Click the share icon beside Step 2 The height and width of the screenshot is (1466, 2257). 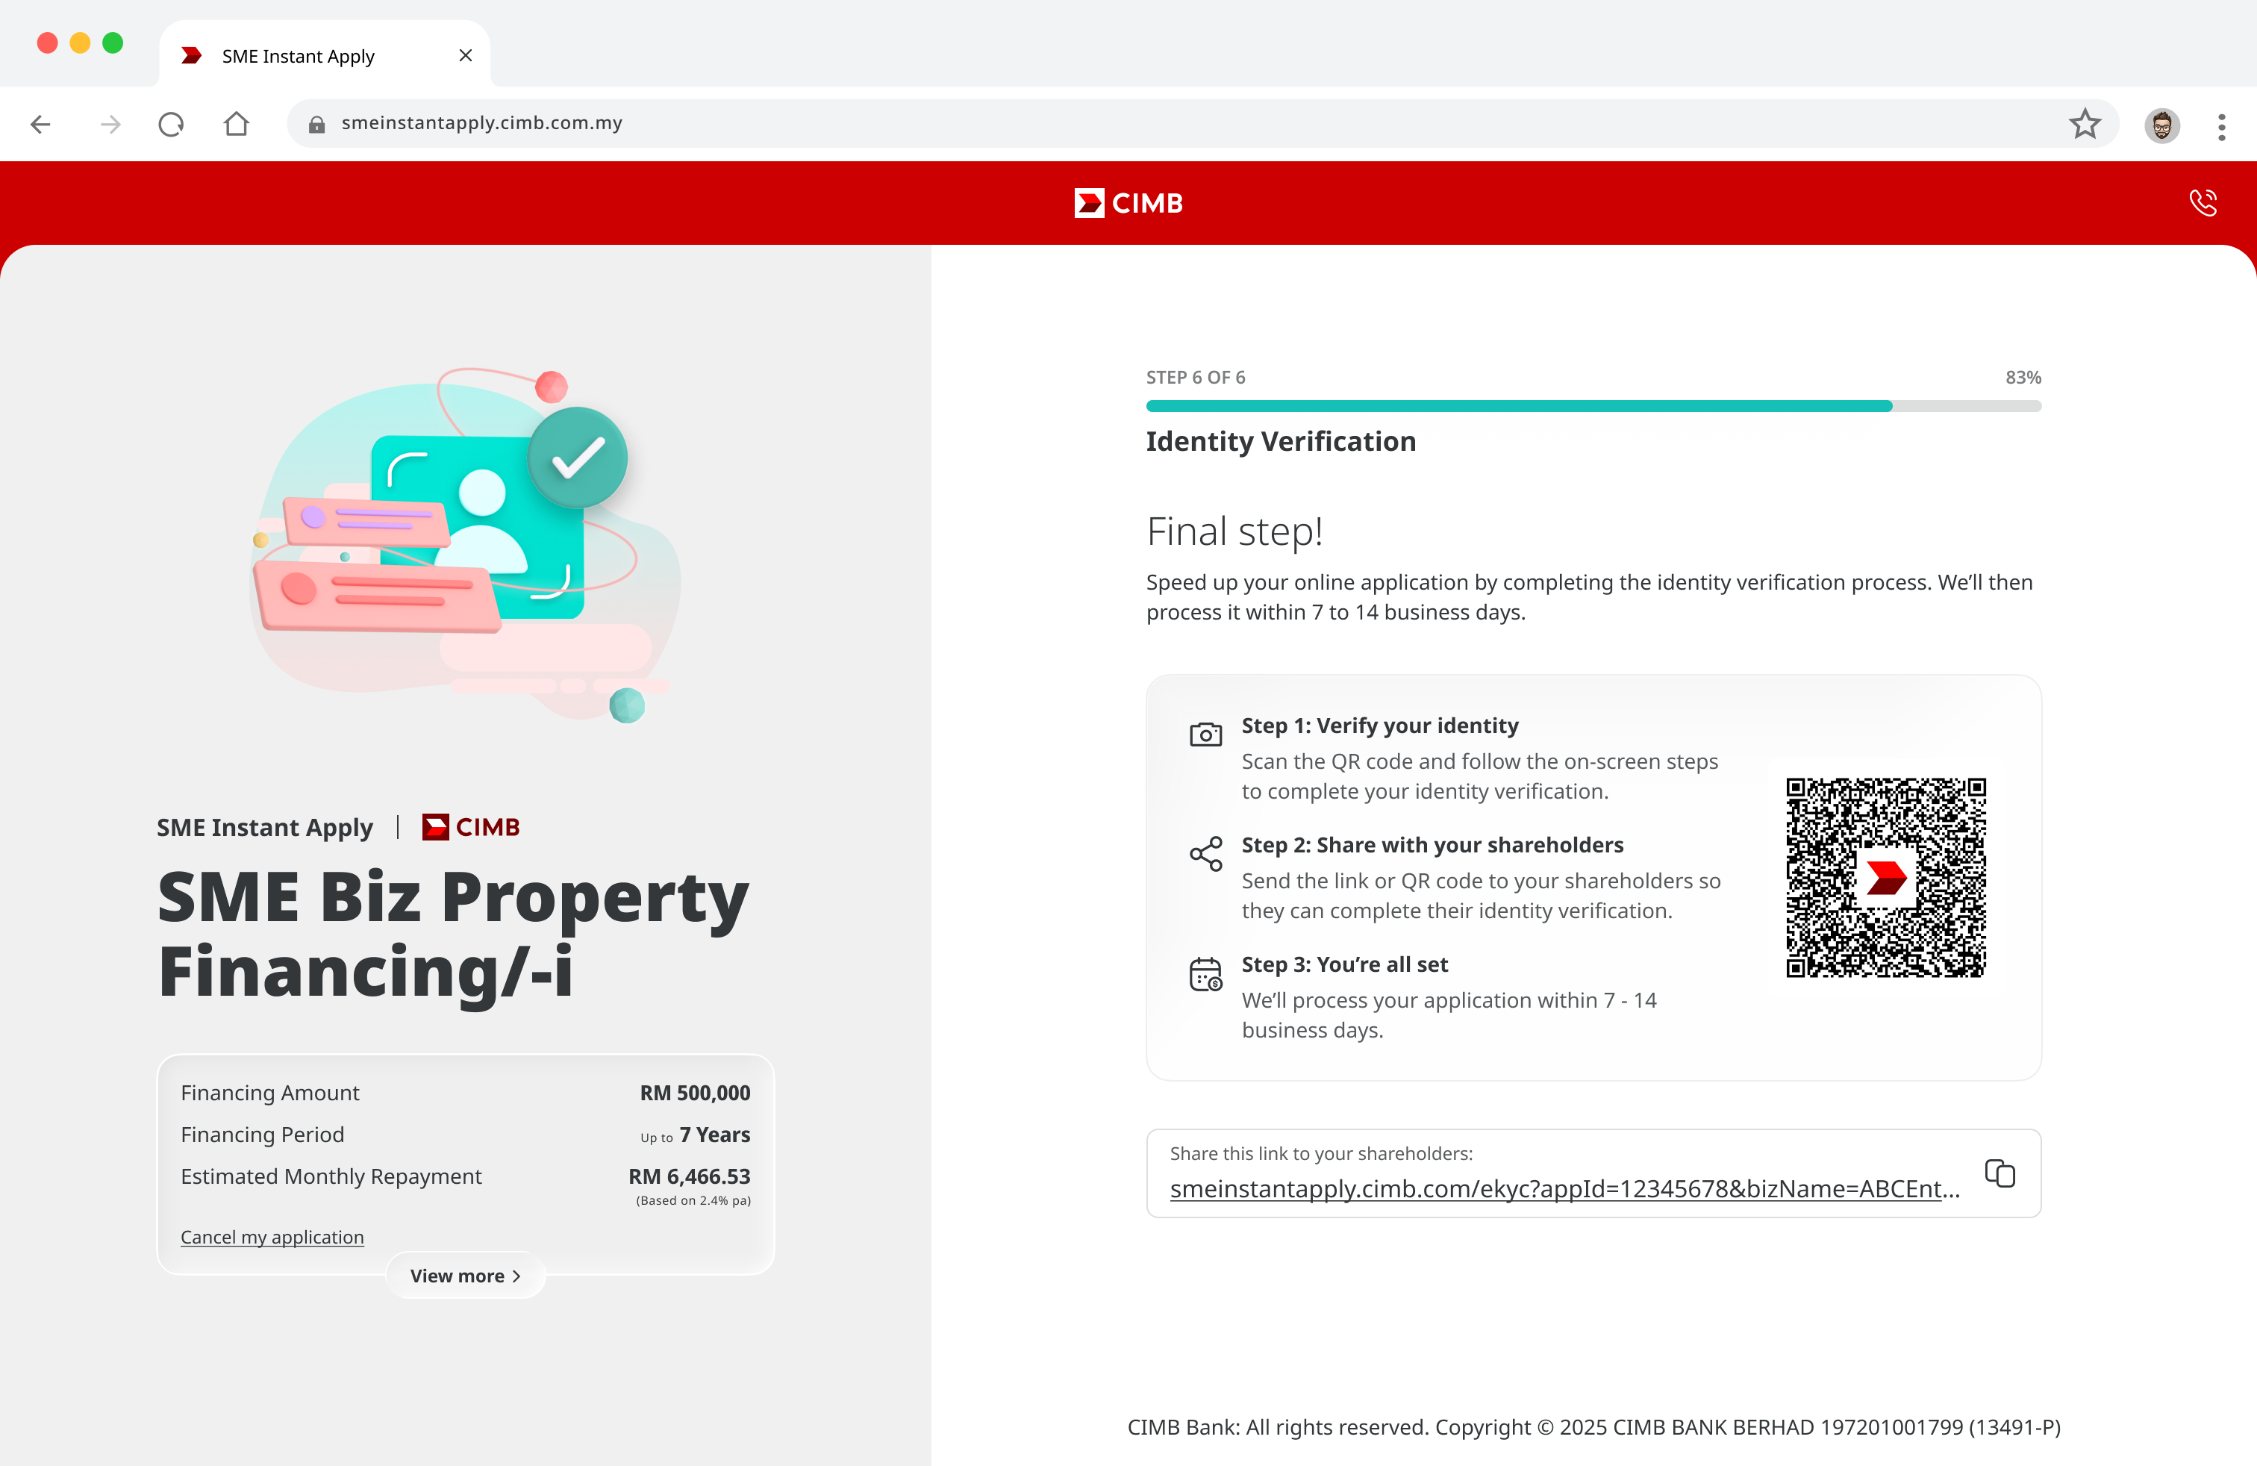1205,853
